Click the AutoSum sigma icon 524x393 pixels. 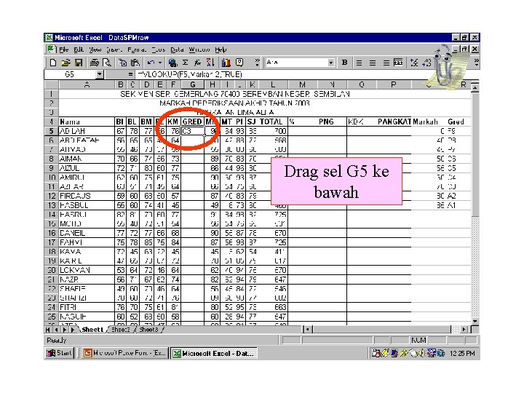tap(186, 63)
